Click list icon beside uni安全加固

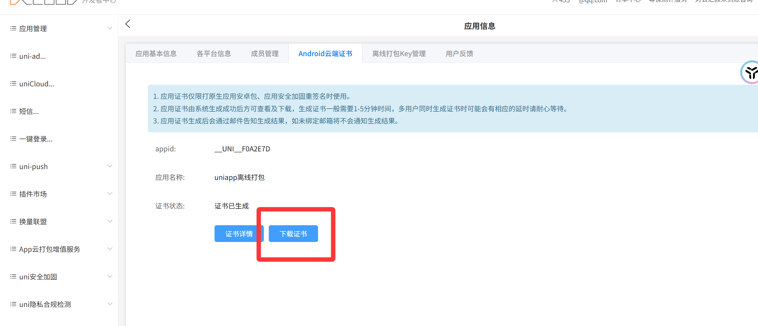[x=13, y=277]
